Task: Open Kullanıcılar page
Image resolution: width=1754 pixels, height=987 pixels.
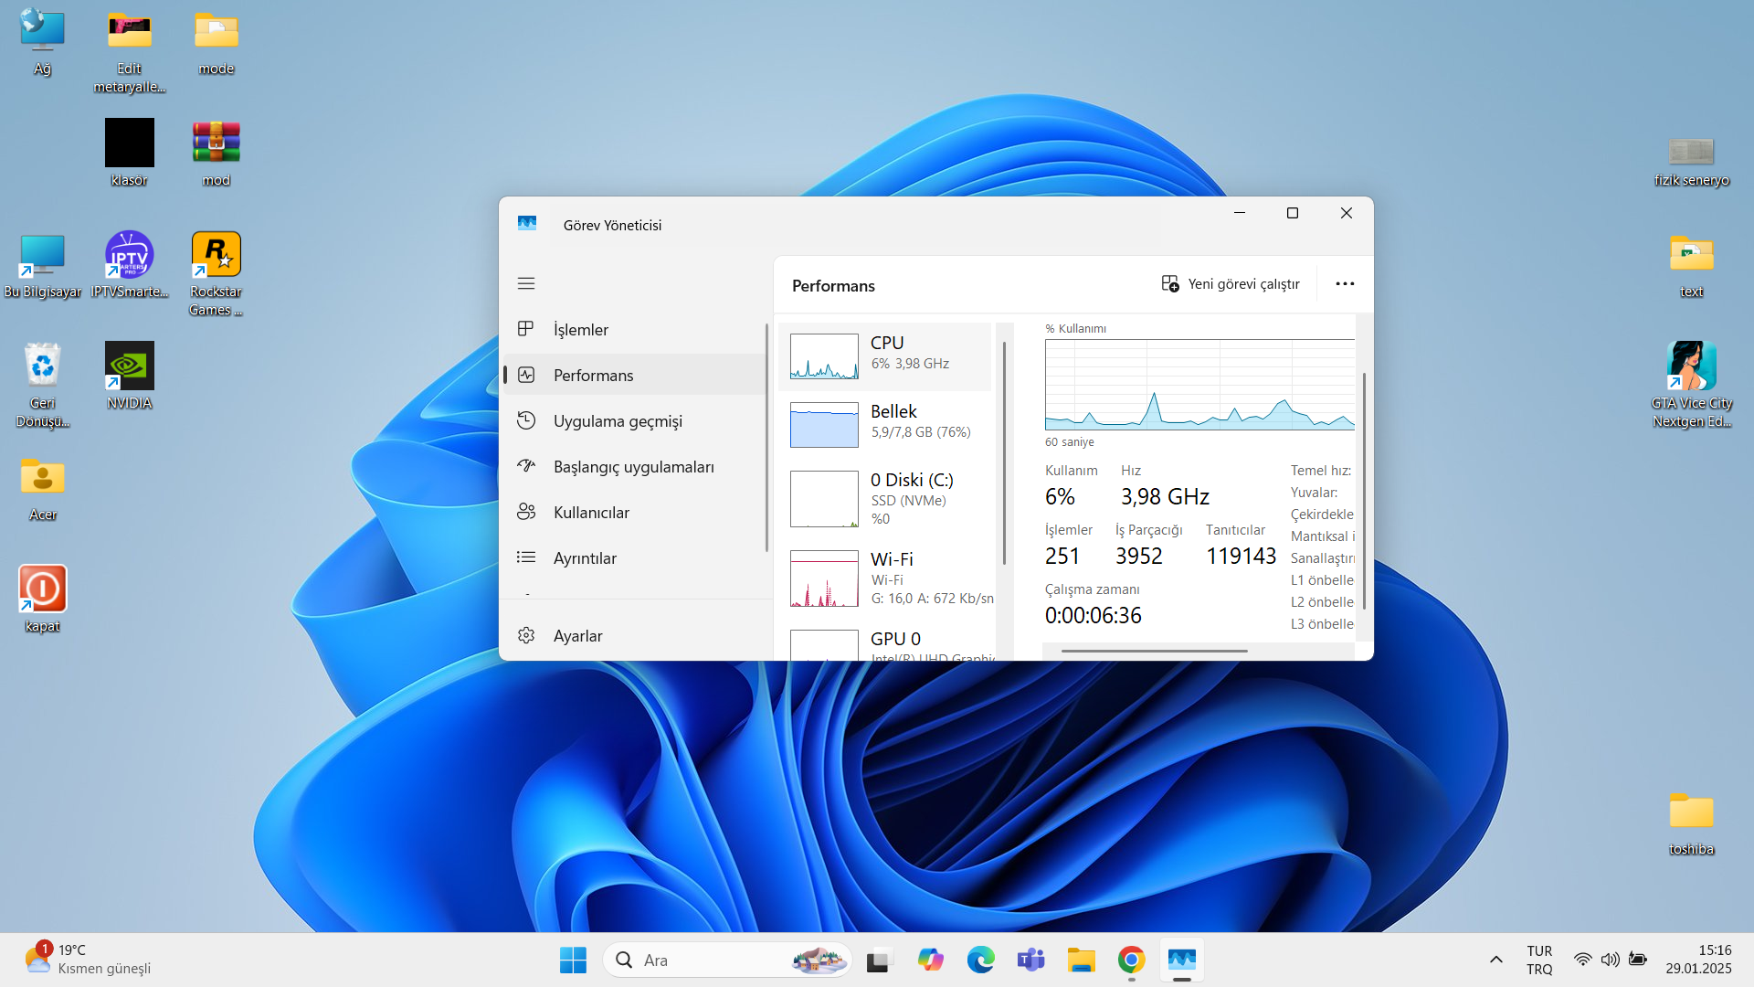Action: click(x=635, y=512)
